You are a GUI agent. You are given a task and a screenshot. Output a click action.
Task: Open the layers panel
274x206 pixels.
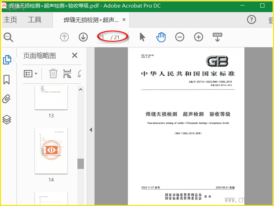click(7, 119)
